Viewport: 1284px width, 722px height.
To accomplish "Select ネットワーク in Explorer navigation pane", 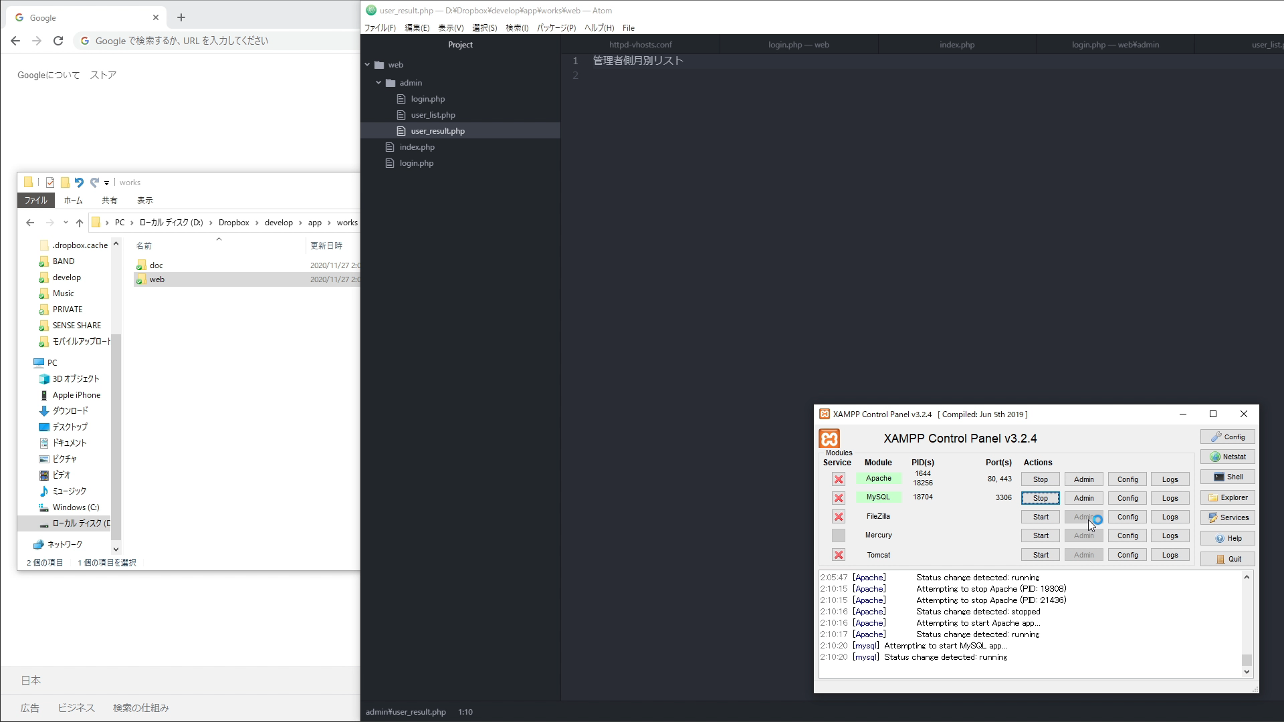I will pyautogui.click(x=65, y=545).
